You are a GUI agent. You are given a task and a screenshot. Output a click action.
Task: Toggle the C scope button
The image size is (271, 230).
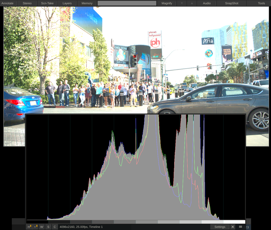pyautogui.click(x=55, y=227)
